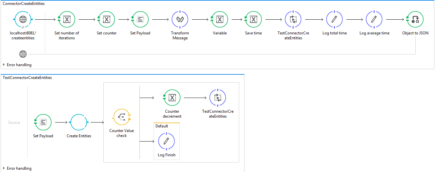Click the 'localhost:8081/createentities' label text
Viewport: 435px width, 172px height.
(x=23, y=35)
